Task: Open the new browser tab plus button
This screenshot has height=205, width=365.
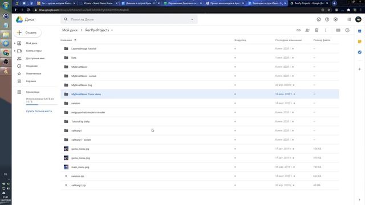Action: pyautogui.click(x=334, y=3)
